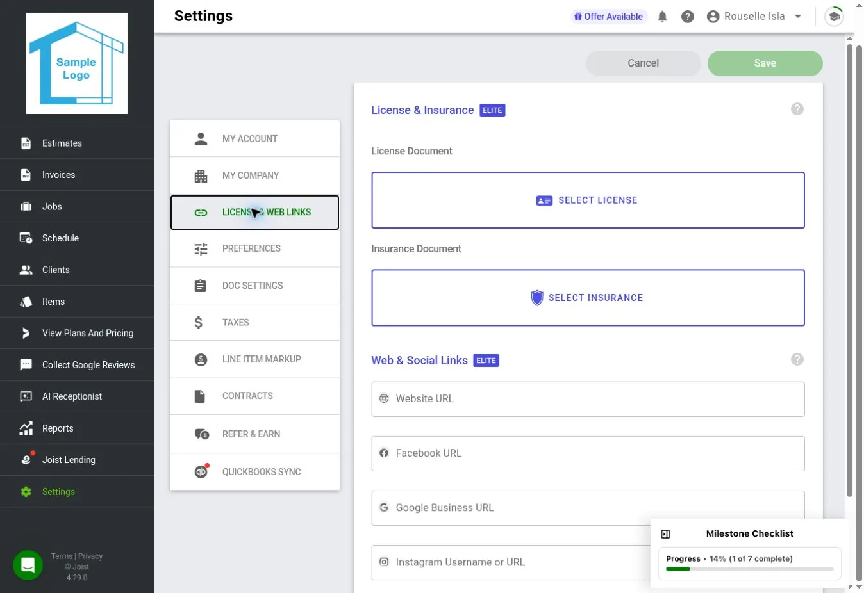Open the graduation cap learning icon

point(834,17)
